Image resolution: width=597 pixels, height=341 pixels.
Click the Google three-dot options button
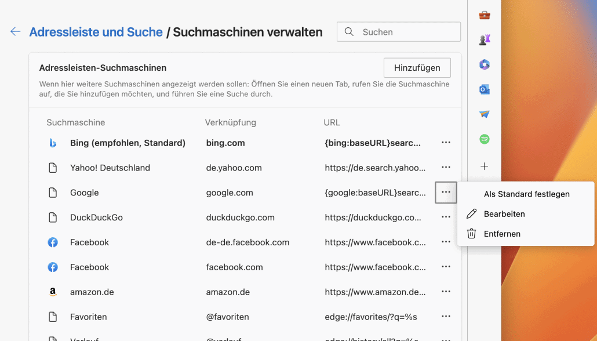point(446,193)
